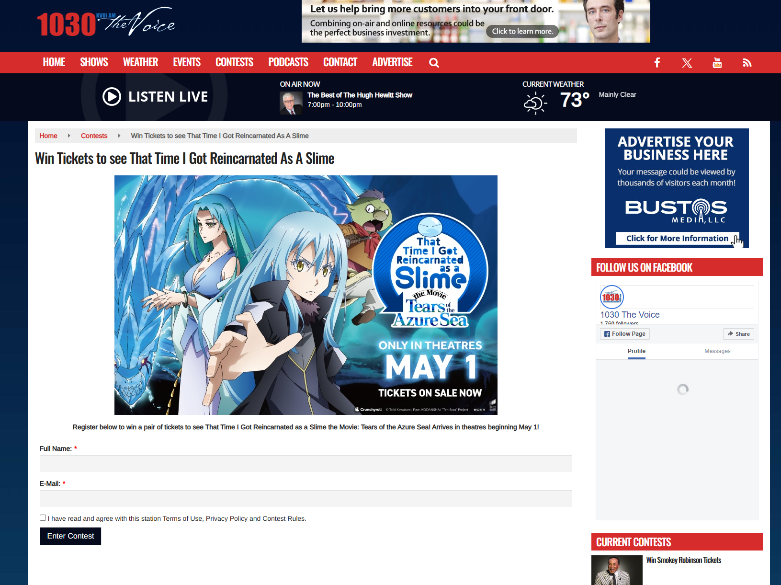Click the 'Click to learn more' banner button

522,32
